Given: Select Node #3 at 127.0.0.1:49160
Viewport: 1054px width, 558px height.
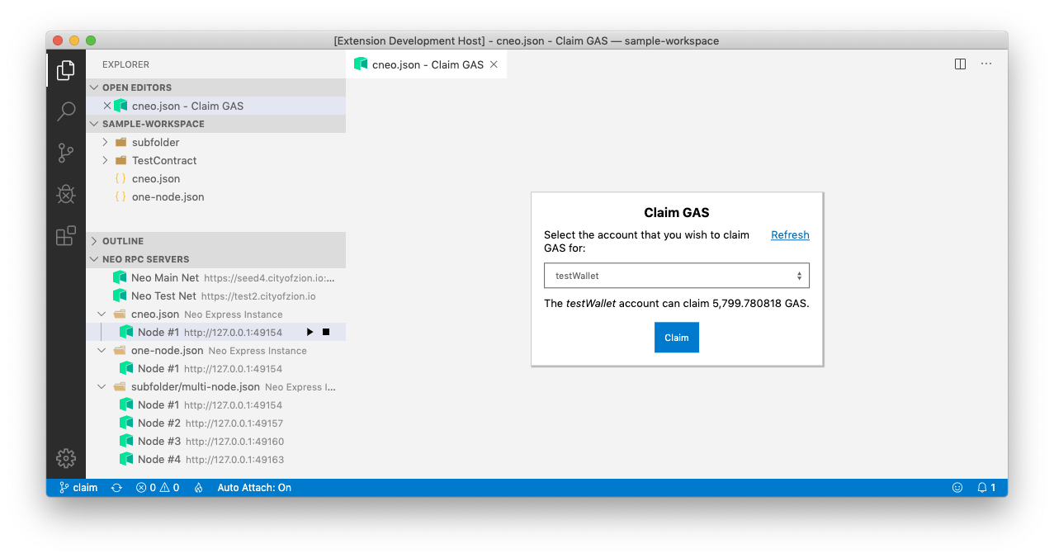Looking at the screenshot, I should click(216, 441).
